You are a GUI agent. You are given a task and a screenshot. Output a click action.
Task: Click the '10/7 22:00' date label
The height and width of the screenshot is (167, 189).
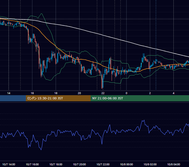(103, 164)
